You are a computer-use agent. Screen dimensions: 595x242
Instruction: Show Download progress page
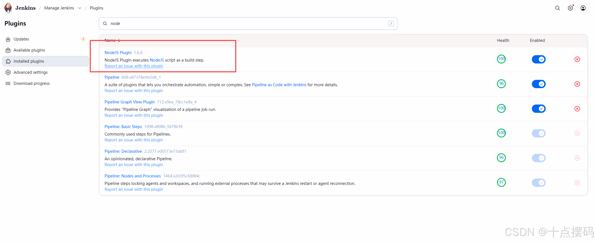[46, 83]
